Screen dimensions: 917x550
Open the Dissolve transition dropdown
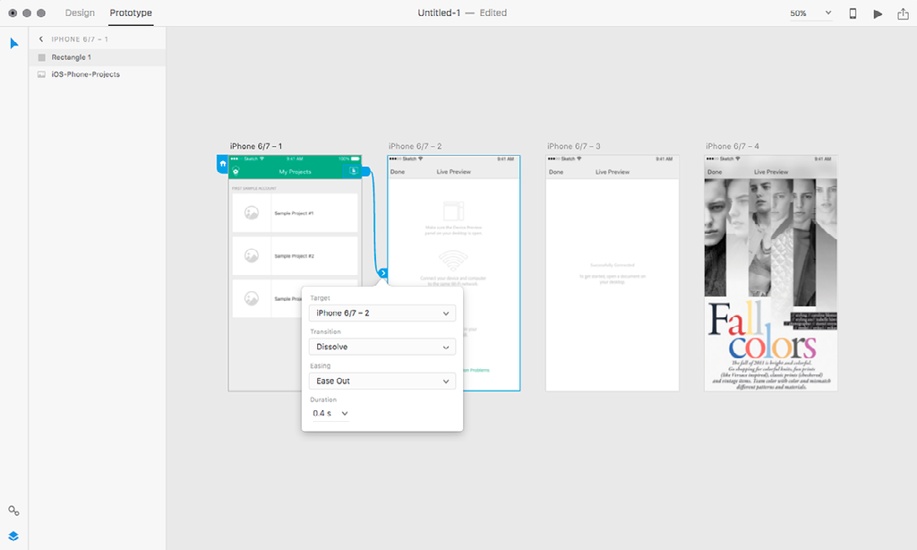381,347
